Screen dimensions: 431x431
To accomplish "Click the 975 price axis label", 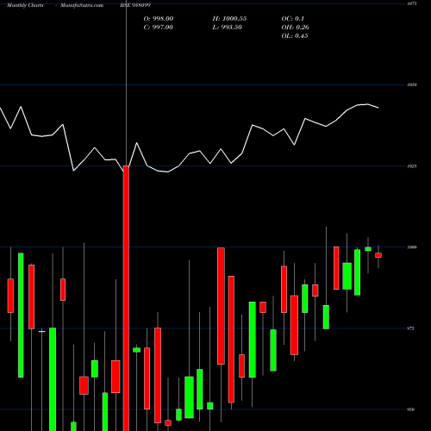I will point(411,328).
